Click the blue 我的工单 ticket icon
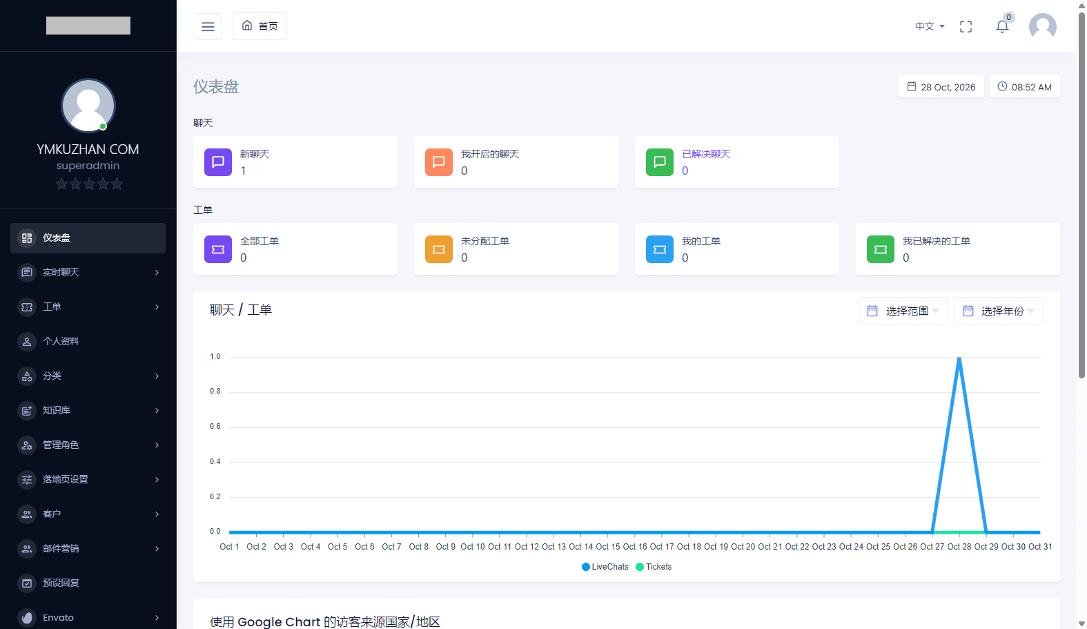The image size is (1087, 629). tap(660, 249)
